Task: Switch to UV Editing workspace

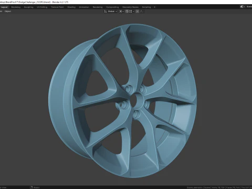Action: (x=42, y=7)
